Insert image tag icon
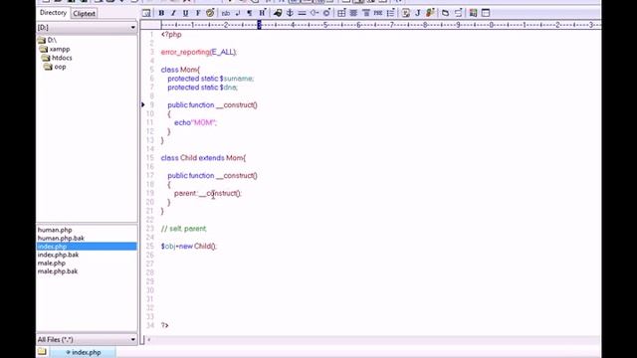This screenshot has width=637, height=358. [278, 13]
